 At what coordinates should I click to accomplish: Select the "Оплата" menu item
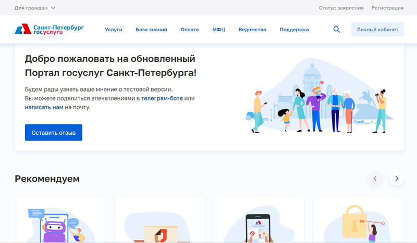190,30
